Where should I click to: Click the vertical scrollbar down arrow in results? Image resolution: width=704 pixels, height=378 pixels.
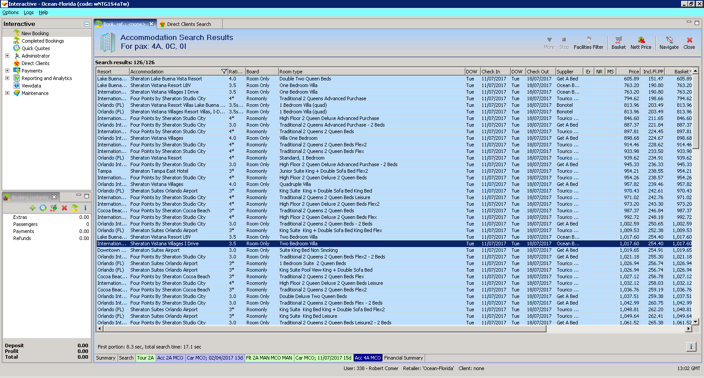[696, 322]
